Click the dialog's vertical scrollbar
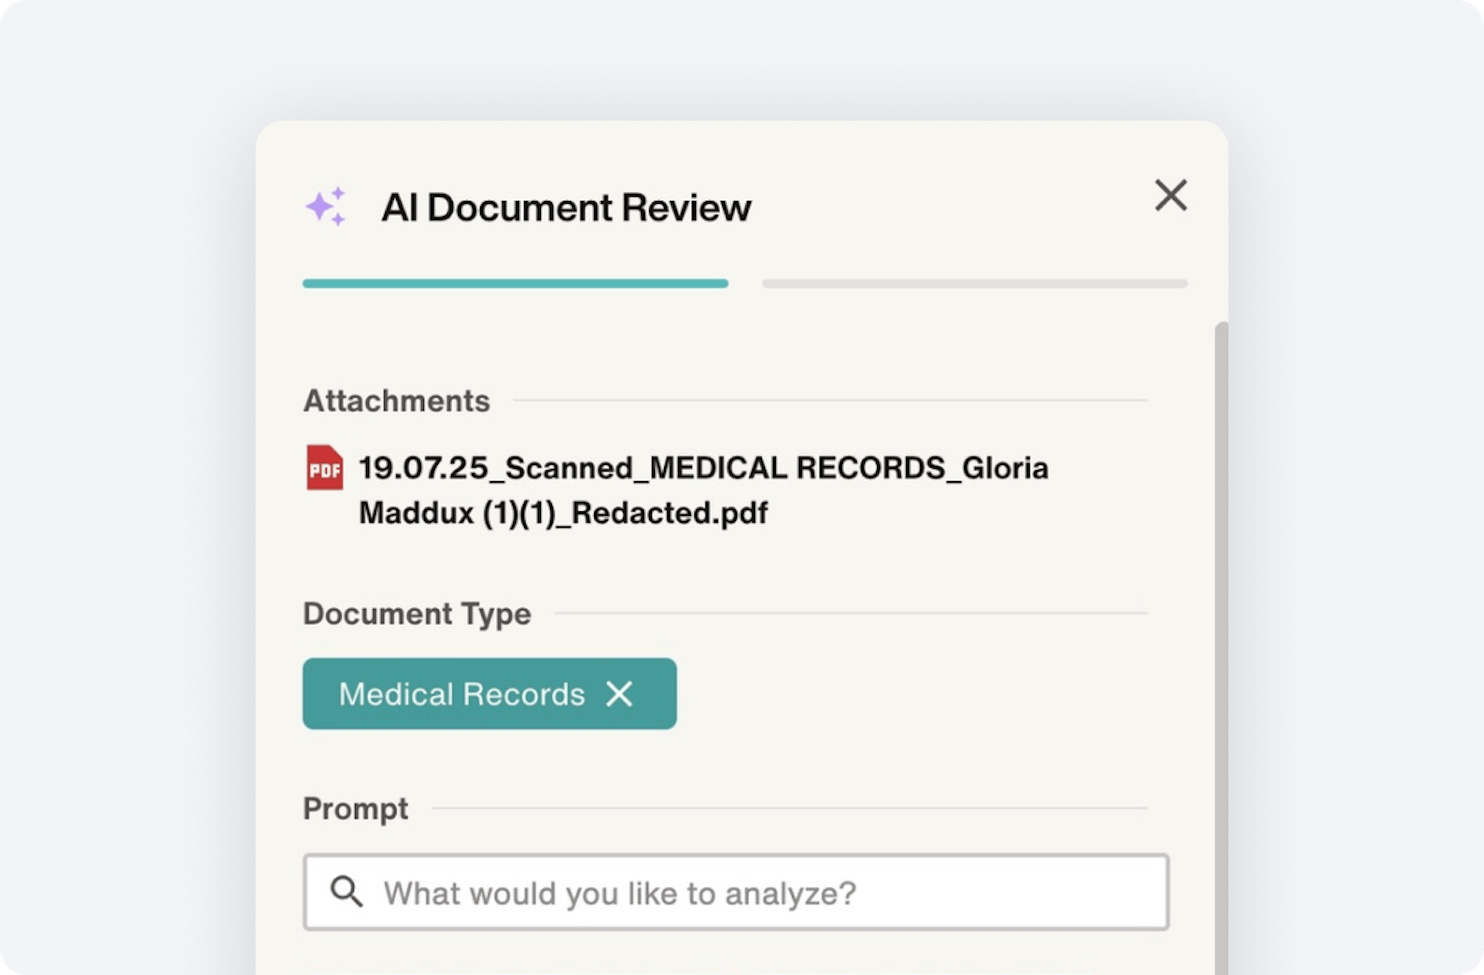The image size is (1484, 975). [1222, 648]
